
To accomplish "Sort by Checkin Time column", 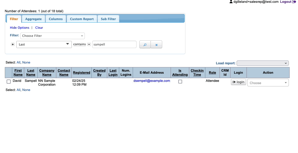I will [x=197, y=73].
